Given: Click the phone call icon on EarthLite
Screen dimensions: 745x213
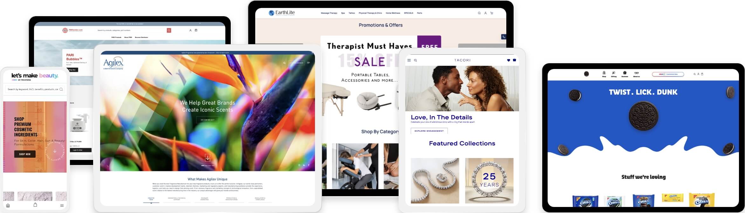Looking at the screenshot, I should coord(504,37).
